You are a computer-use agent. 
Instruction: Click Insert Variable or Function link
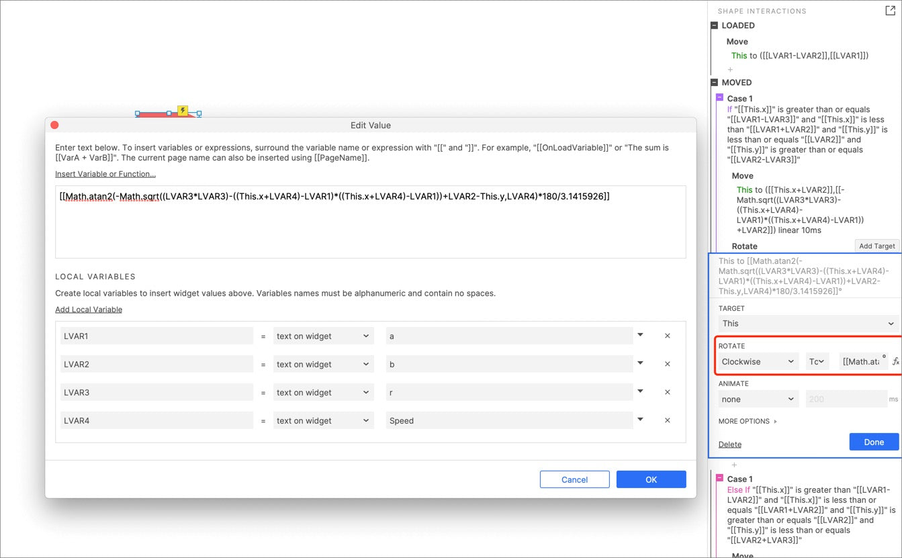tap(105, 174)
